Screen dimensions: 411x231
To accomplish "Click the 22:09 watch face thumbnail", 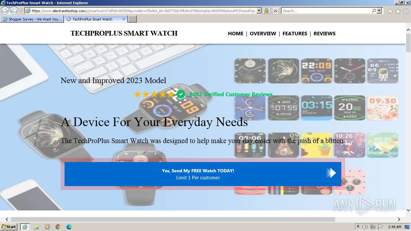I will (316, 71).
